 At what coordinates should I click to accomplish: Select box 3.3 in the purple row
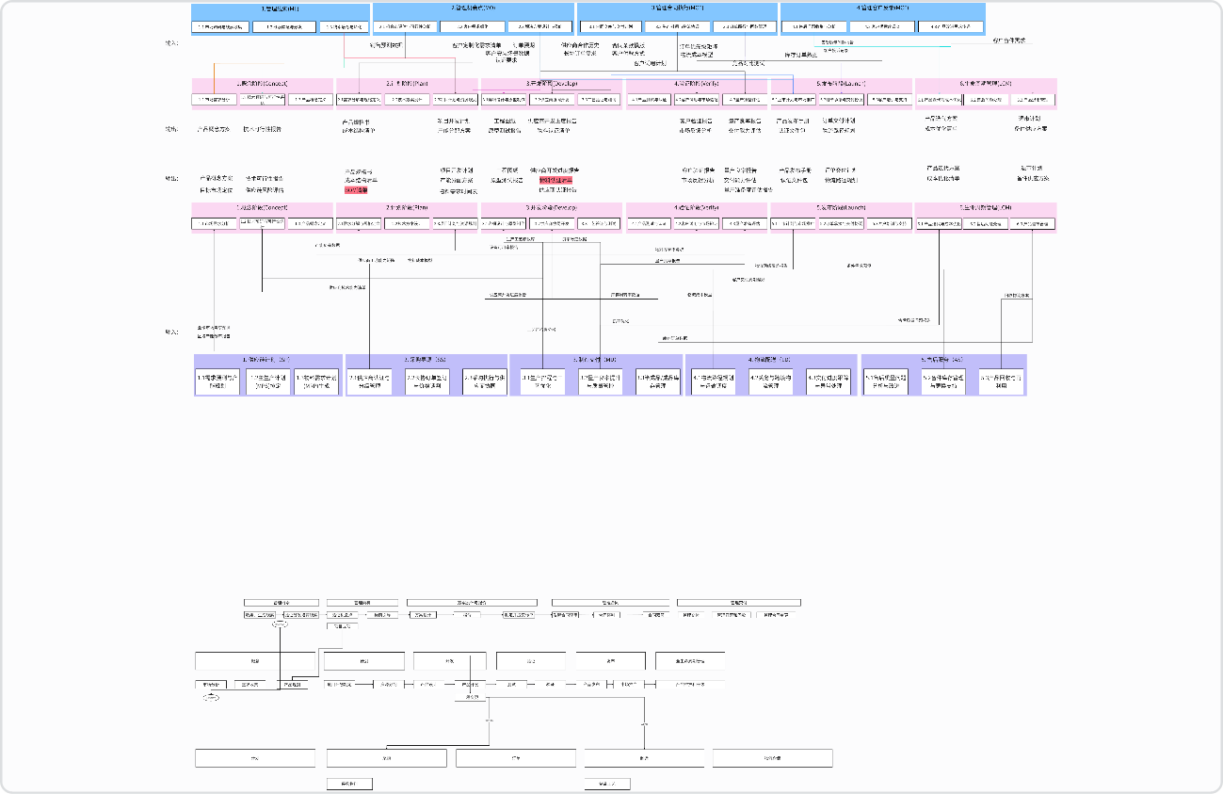point(657,381)
